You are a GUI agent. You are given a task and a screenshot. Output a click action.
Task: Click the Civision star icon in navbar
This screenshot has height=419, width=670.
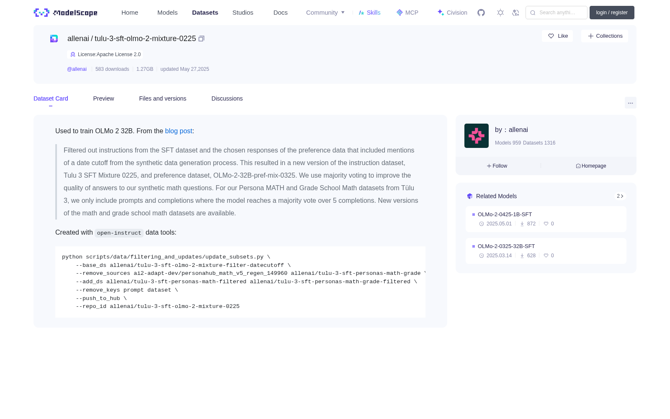[x=441, y=13]
